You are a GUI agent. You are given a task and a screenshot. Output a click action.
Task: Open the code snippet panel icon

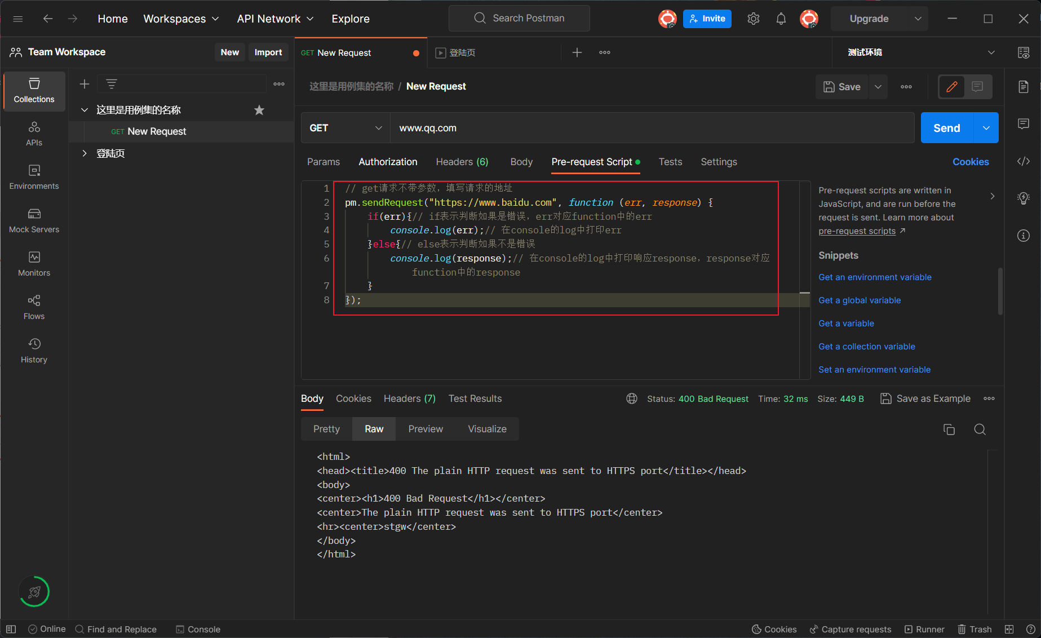(x=1023, y=162)
